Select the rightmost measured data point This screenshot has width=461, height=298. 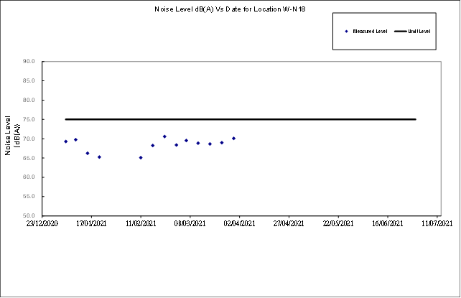233,138
